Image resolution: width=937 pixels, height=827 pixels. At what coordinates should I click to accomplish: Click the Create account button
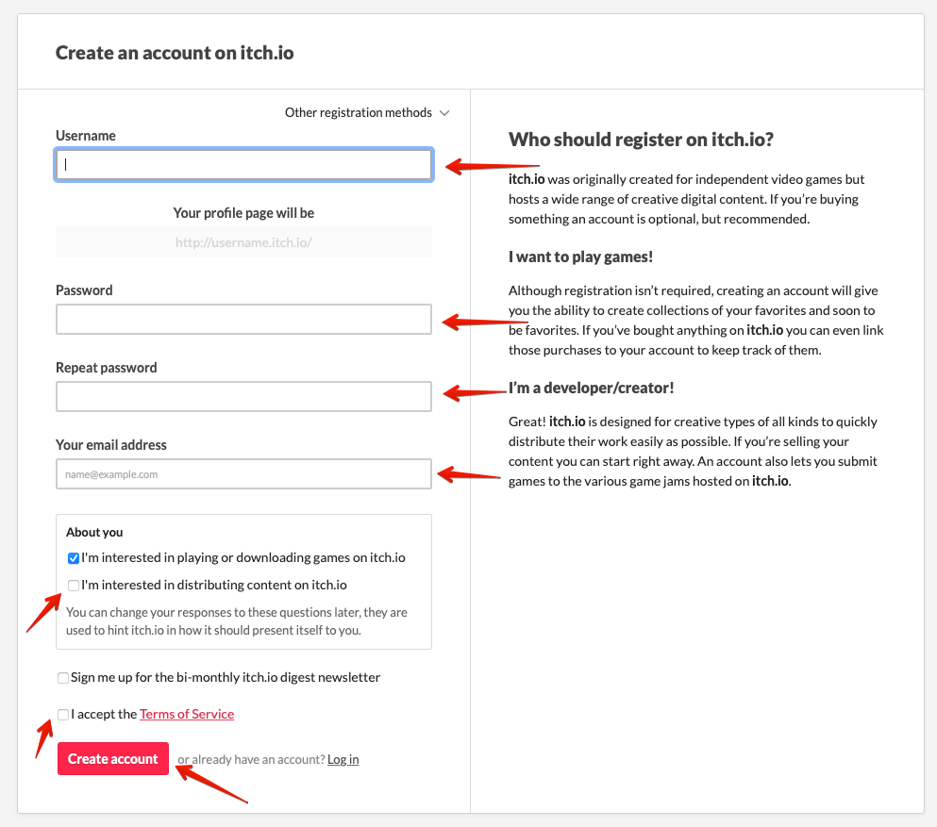pos(113,759)
